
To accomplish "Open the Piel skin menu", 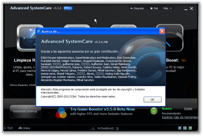I will 154,8.
